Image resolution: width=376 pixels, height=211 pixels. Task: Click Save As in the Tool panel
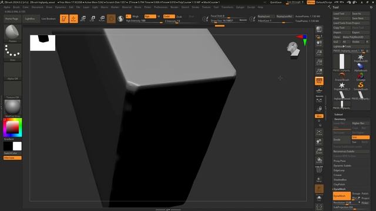[360, 13]
